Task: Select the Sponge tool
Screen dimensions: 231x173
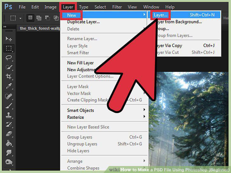Action: pyautogui.click(x=9, y=162)
